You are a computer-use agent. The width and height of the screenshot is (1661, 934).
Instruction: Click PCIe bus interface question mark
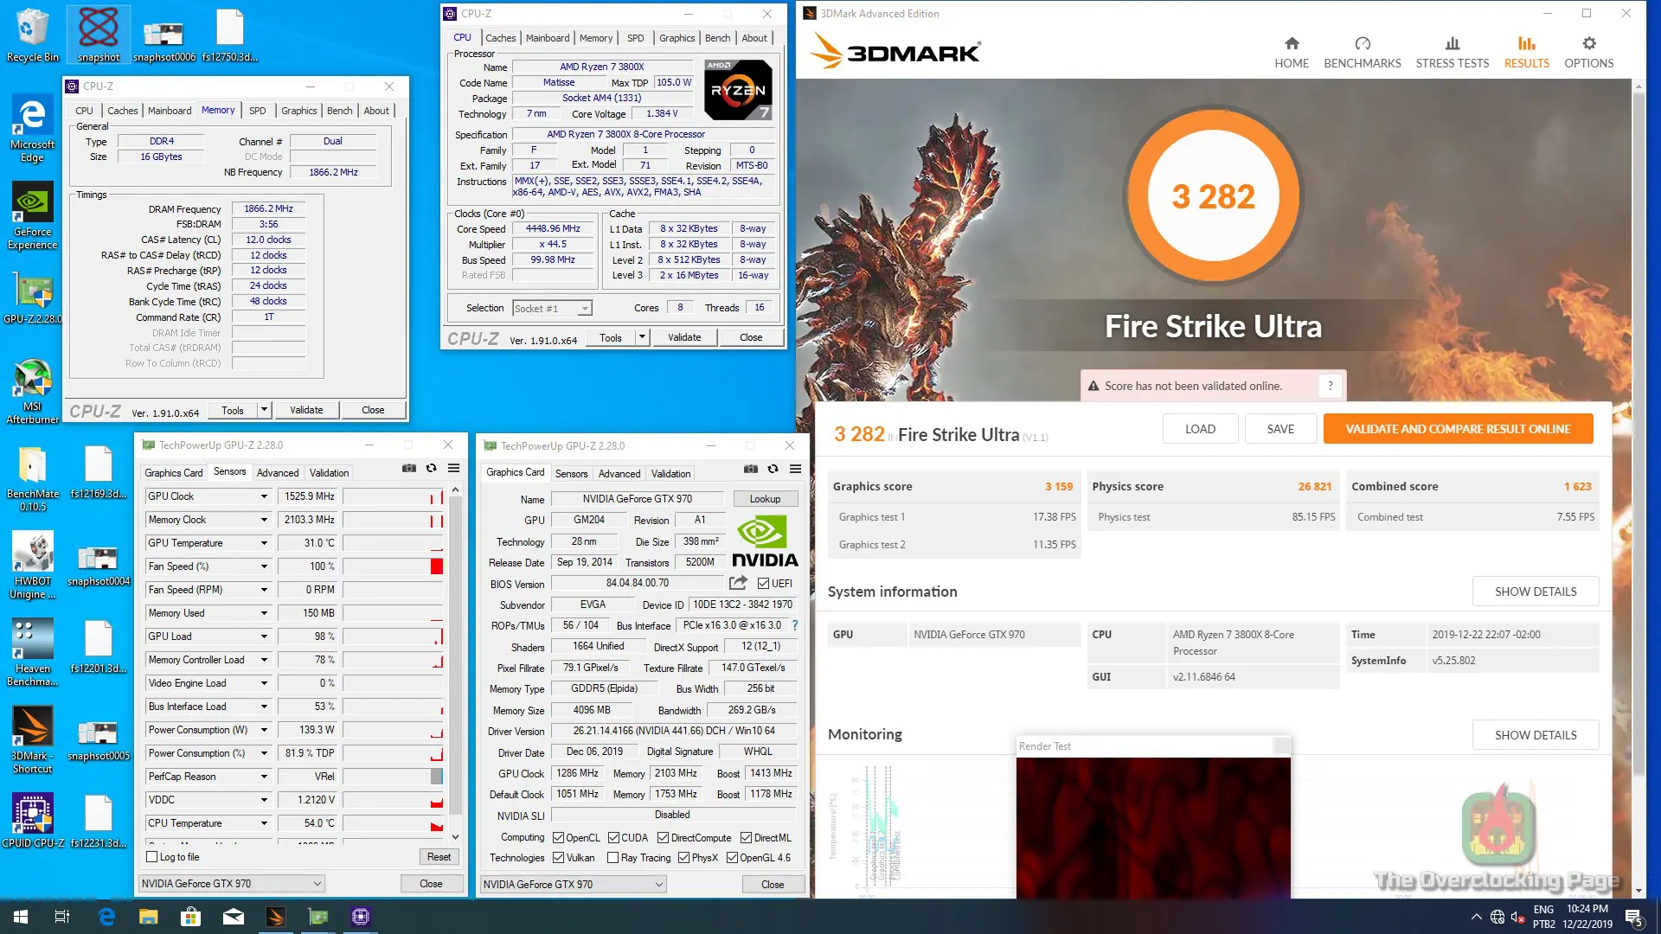click(794, 625)
